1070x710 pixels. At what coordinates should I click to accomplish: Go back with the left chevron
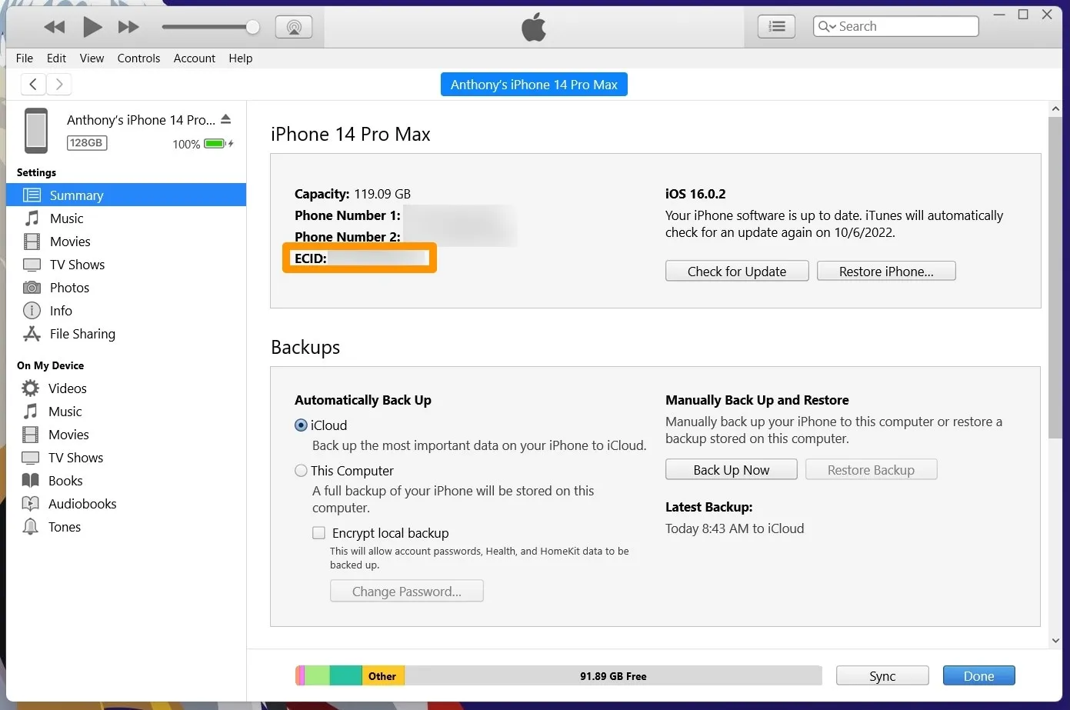(33, 84)
